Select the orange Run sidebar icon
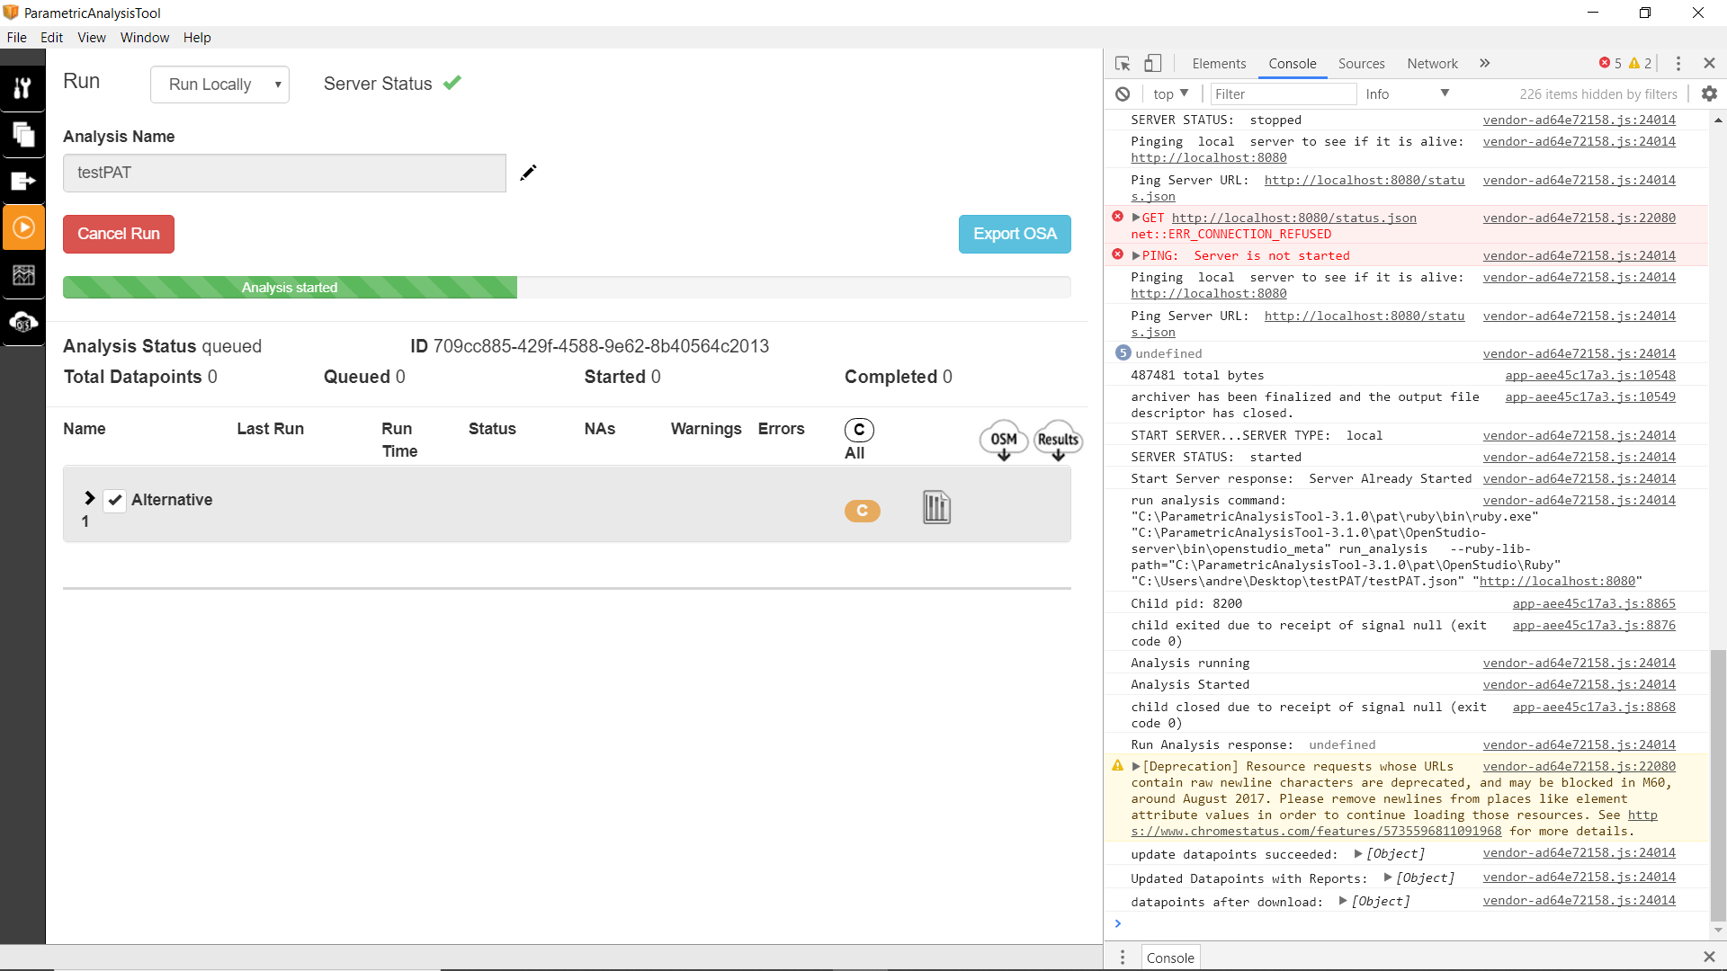1727x971 pixels. [x=24, y=227]
